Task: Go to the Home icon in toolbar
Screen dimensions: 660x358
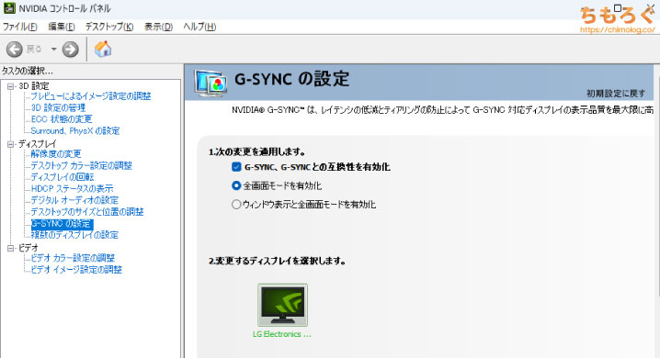Action: [x=103, y=49]
